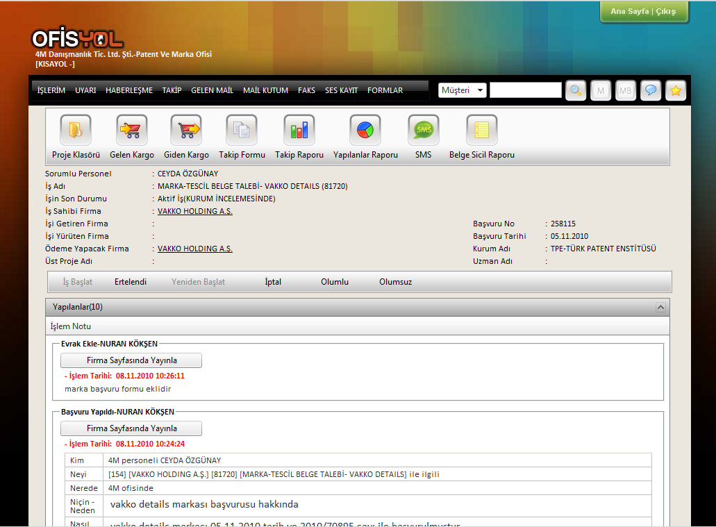The image size is (716, 527).
Task: Open the Müşteri search type dropdown
Action: [463, 90]
